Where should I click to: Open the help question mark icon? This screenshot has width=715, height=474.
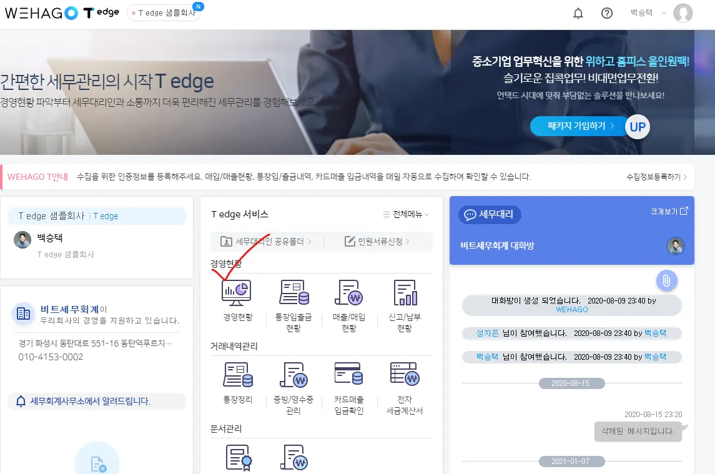607,13
